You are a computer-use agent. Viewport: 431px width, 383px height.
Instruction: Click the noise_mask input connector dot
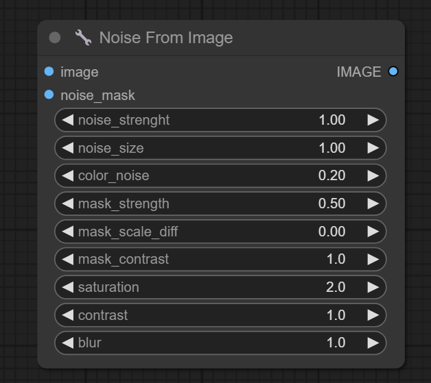coord(49,95)
